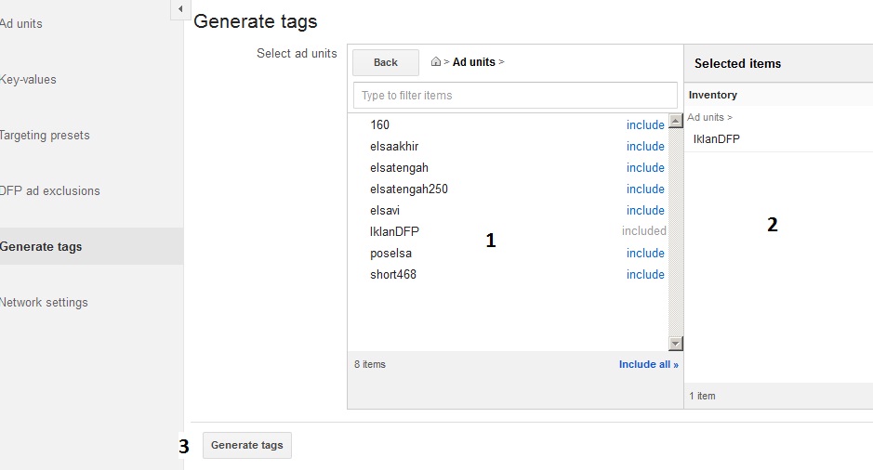The height and width of the screenshot is (470, 873).
Task: Include the elsatengah250 ad unit
Action: click(x=644, y=189)
